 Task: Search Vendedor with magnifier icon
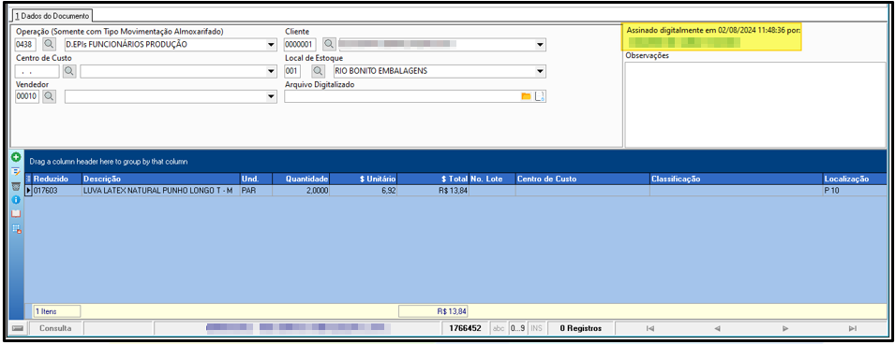[49, 97]
